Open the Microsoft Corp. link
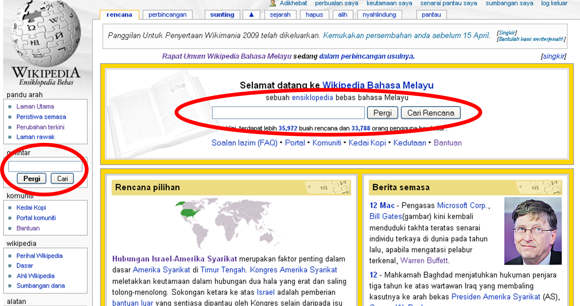 (462, 206)
